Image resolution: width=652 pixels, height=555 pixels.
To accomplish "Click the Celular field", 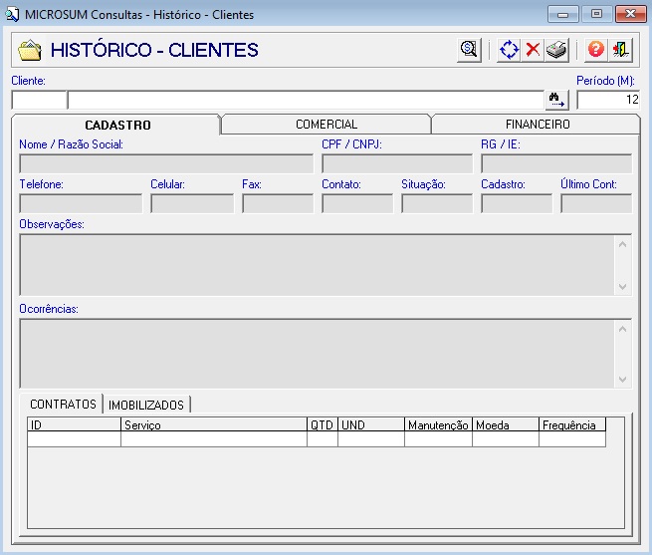I will tap(192, 203).
